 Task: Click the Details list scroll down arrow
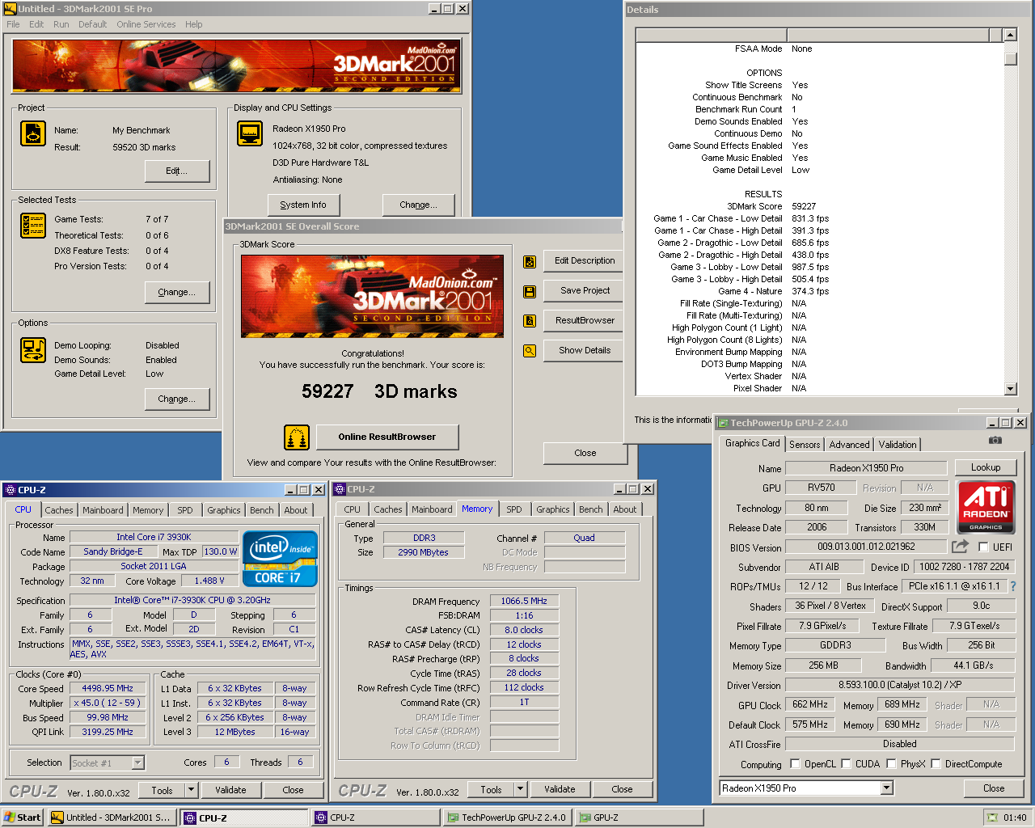click(x=1010, y=389)
